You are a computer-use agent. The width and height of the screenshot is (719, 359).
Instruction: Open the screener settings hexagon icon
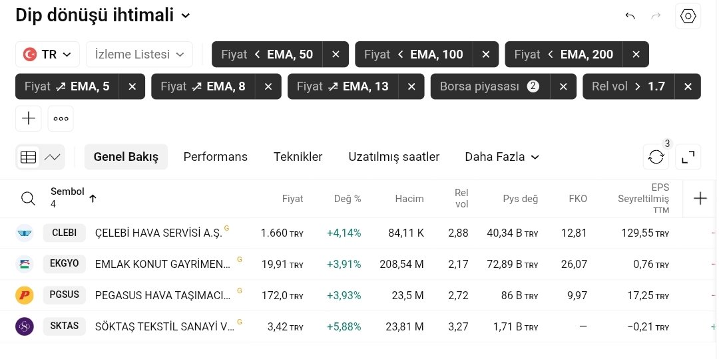point(688,16)
